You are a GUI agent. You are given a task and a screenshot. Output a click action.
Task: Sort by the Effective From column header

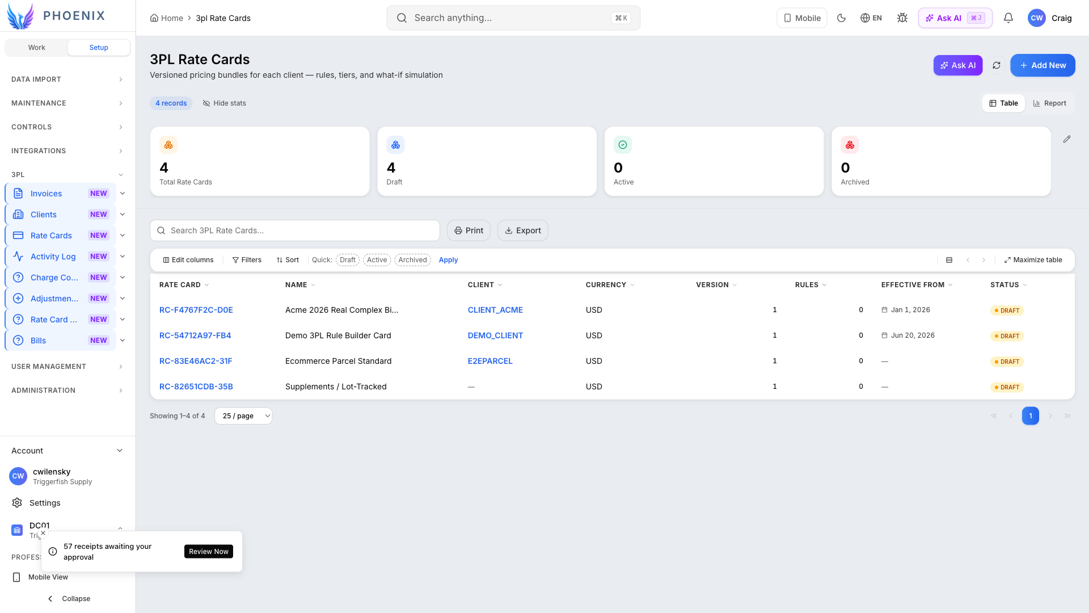click(x=917, y=285)
